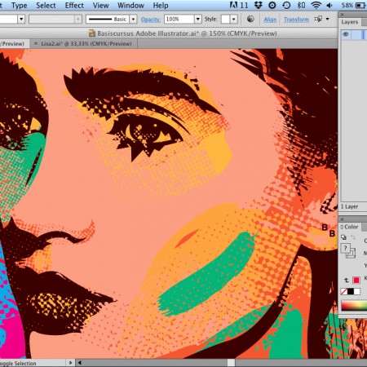The width and height of the screenshot is (367, 367).
Task: Click the Style label in control bar
Action: point(211,19)
